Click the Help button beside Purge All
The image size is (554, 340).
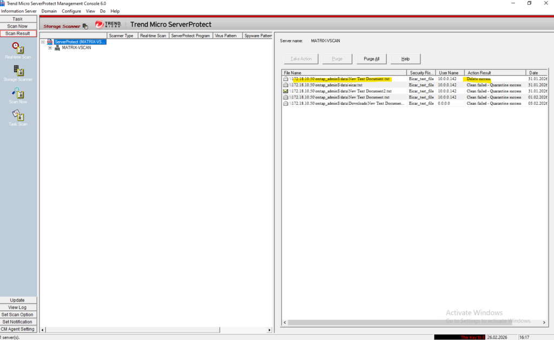(x=406, y=59)
